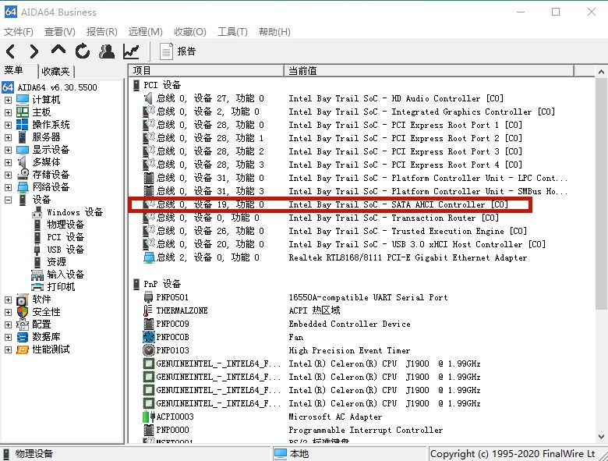The image size is (608, 461).
Task: Expand the 安全性 tree node
Action: coord(8,311)
